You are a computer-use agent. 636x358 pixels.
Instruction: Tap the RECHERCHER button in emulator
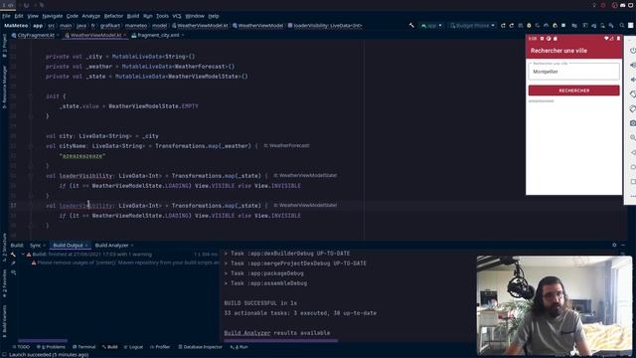coord(574,90)
